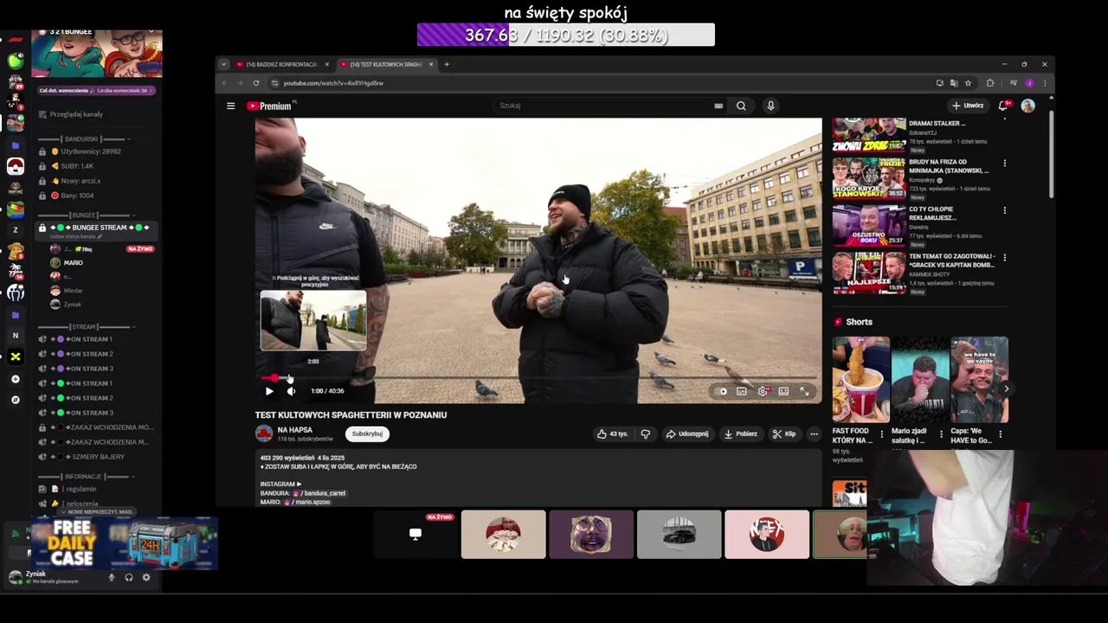
Task: Click Add a Server plus icon in Discord
Action: pyautogui.click(x=16, y=379)
